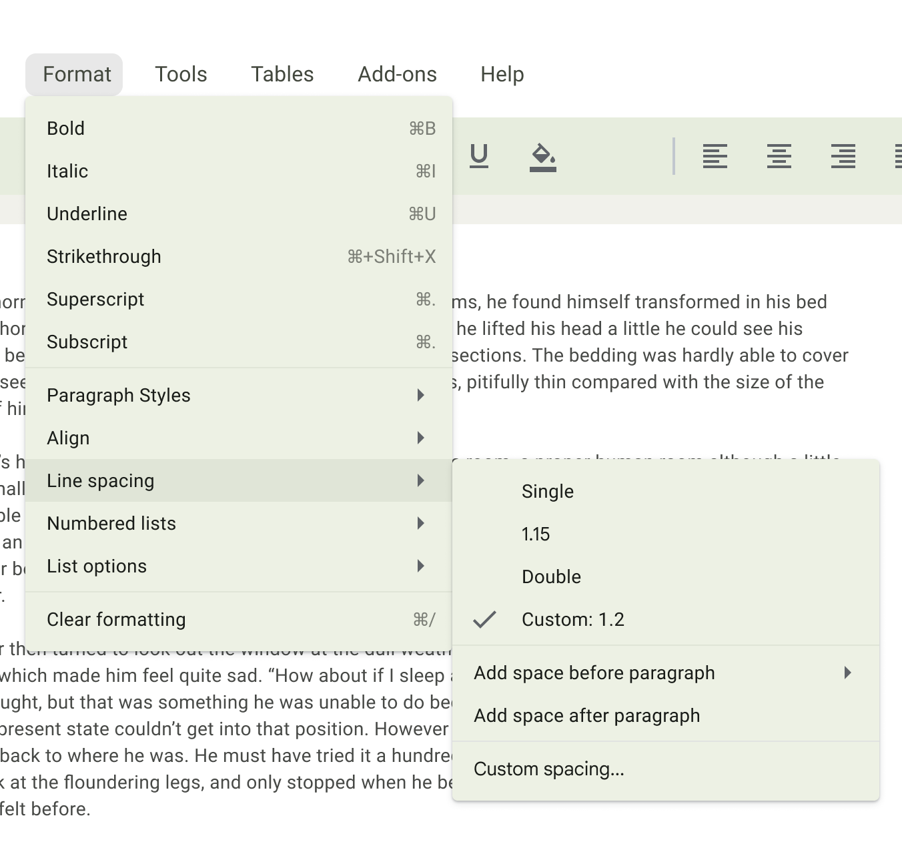Viewport: 902px width, 842px height.
Task: Click Clear formatting menu entry
Action: (x=116, y=620)
